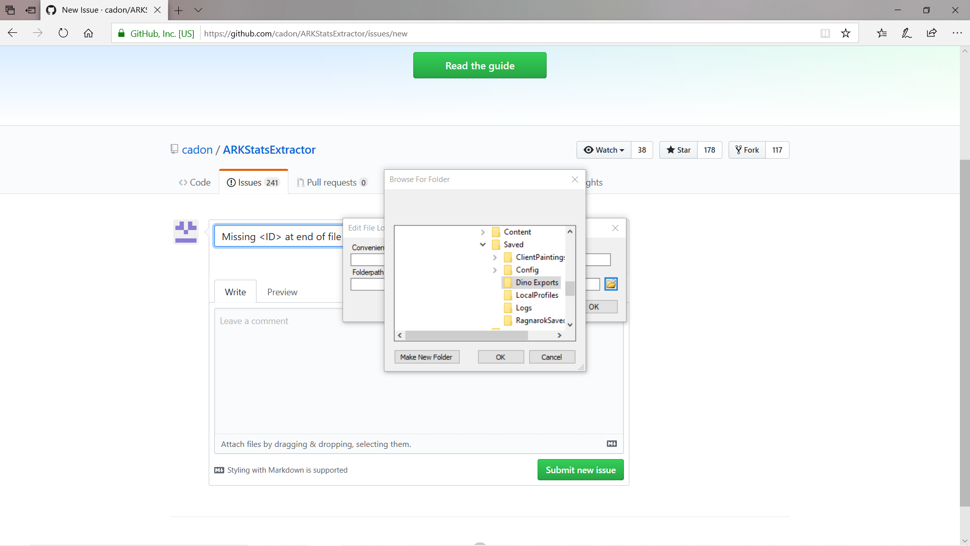Click the Make New Folder button
The width and height of the screenshot is (970, 546).
pos(426,356)
